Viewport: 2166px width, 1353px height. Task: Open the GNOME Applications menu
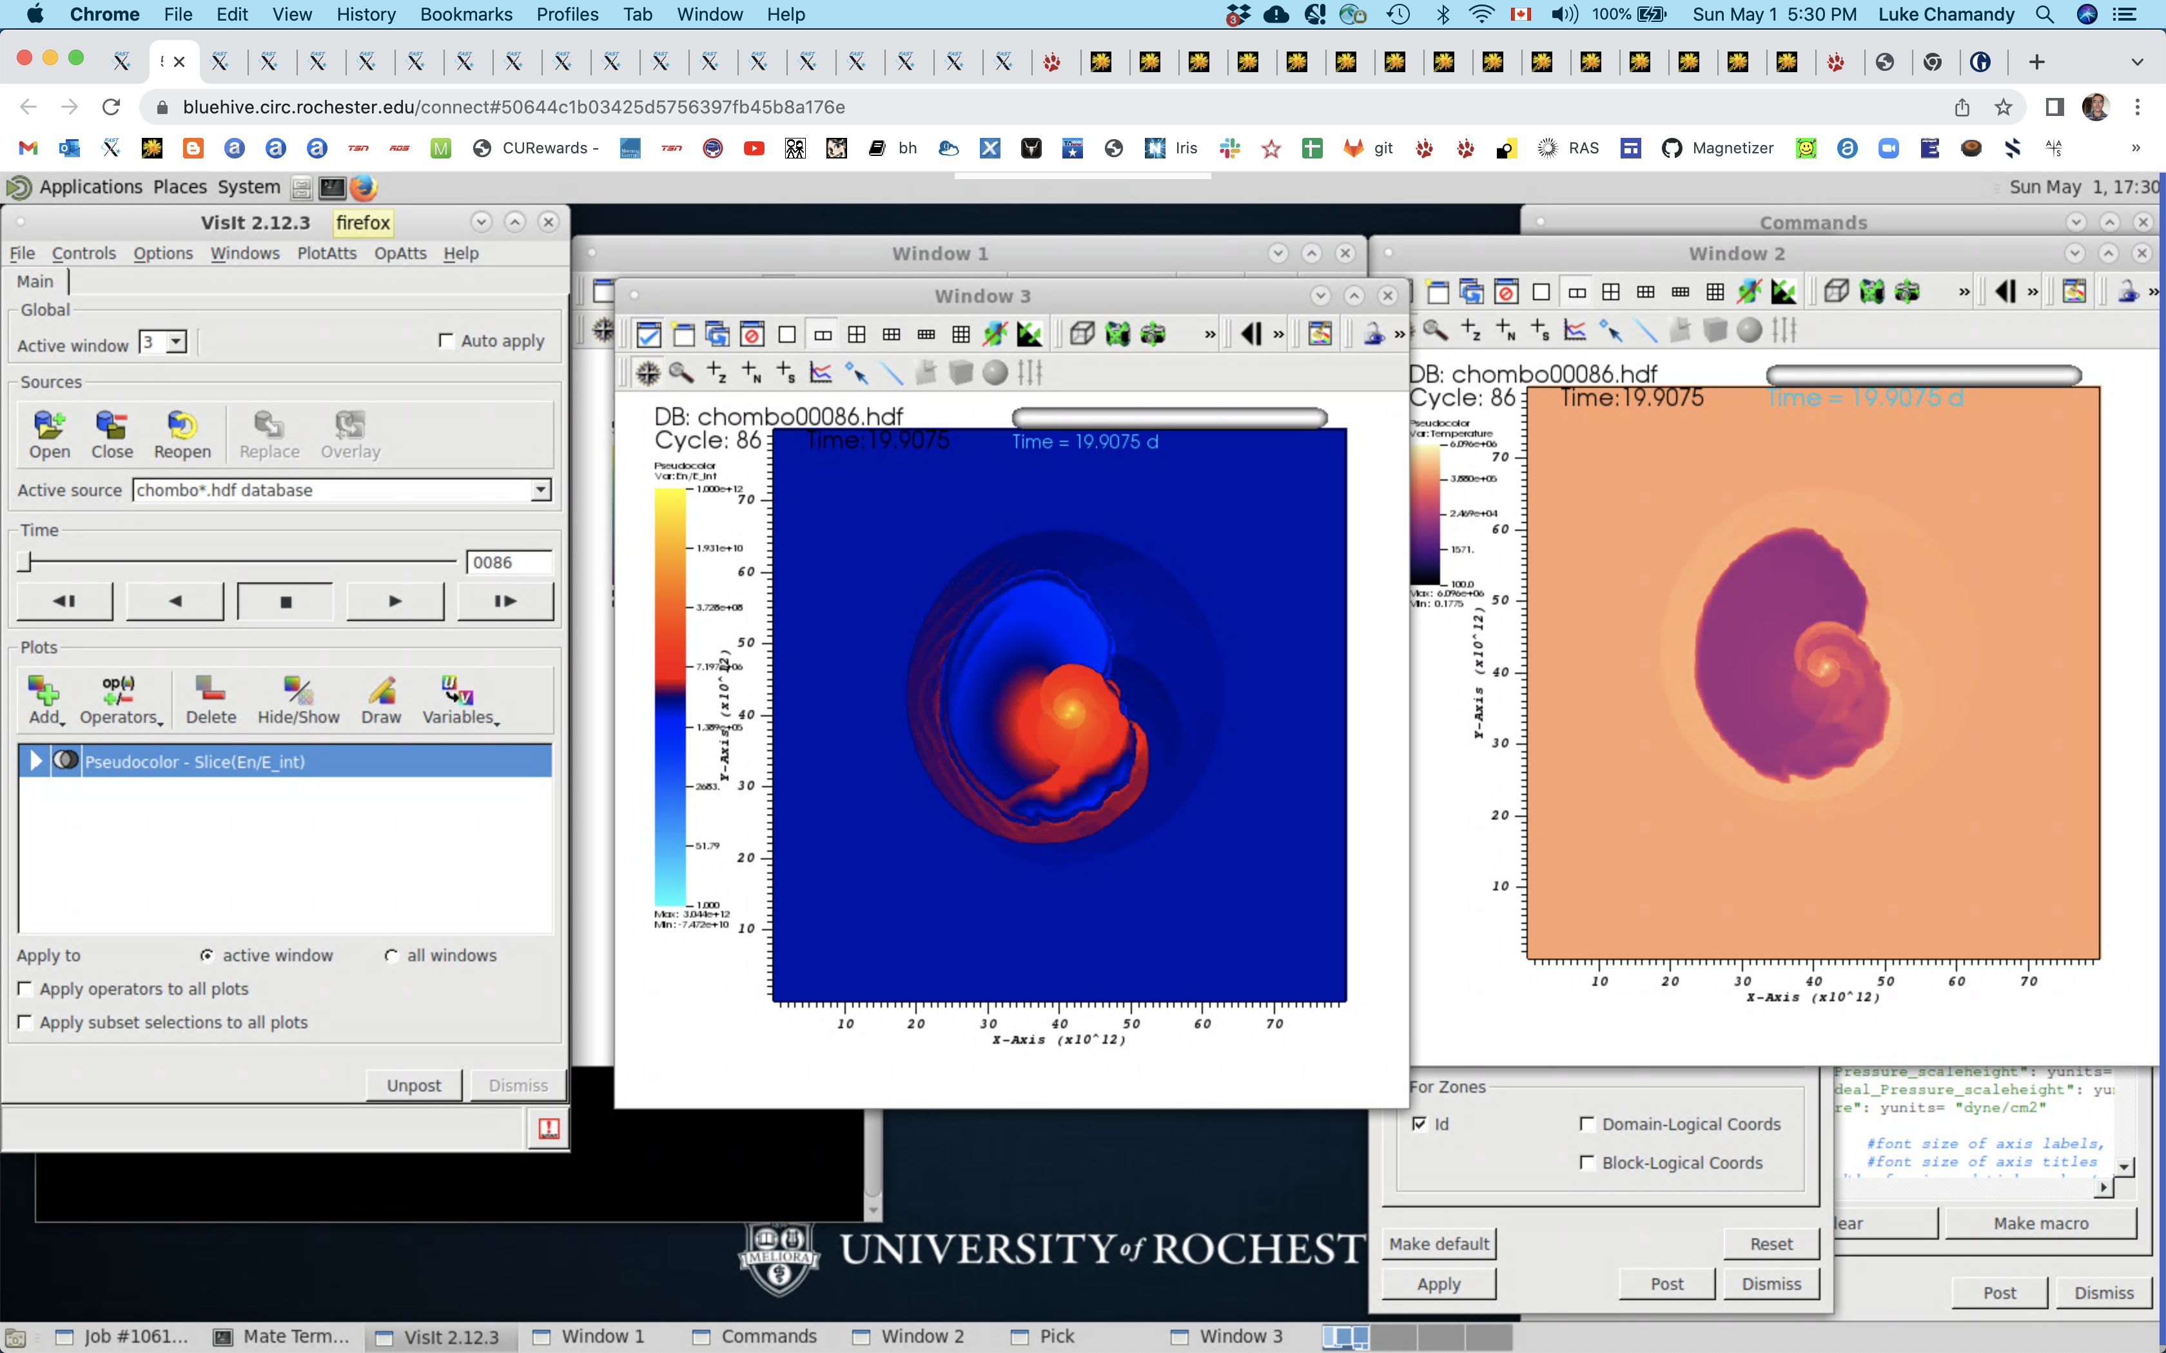[x=90, y=187]
